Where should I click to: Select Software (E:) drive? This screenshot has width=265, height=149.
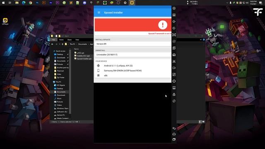pos(62,112)
